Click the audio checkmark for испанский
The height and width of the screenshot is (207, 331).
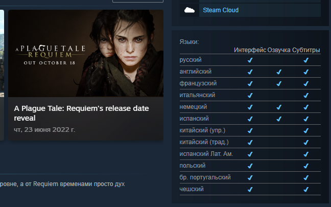[x=279, y=119]
